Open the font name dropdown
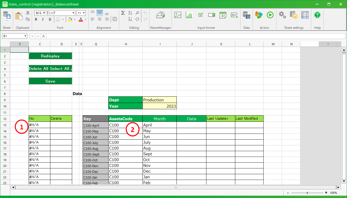This screenshot has height=198, width=347. 73,13
